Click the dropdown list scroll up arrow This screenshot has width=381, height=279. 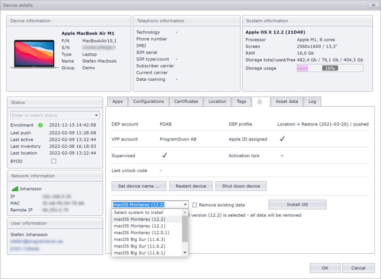point(185,212)
